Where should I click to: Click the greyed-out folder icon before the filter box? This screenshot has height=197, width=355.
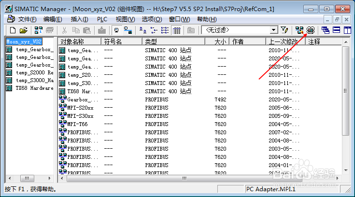pyautogui.click(x=191, y=30)
